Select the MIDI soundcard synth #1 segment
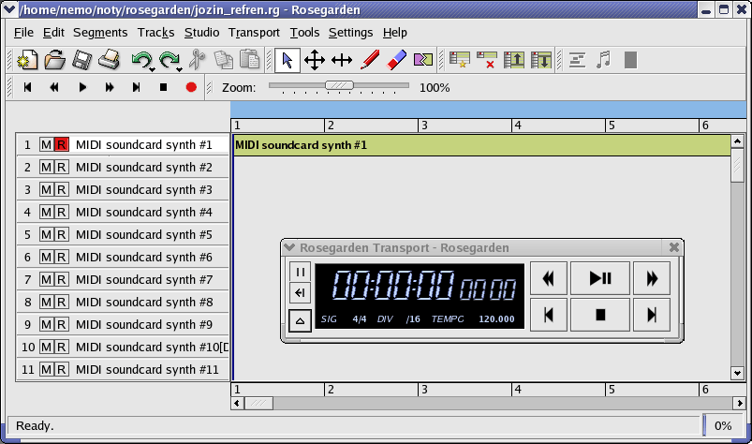This screenshot has width=752, height=444. tap(481, 145)
